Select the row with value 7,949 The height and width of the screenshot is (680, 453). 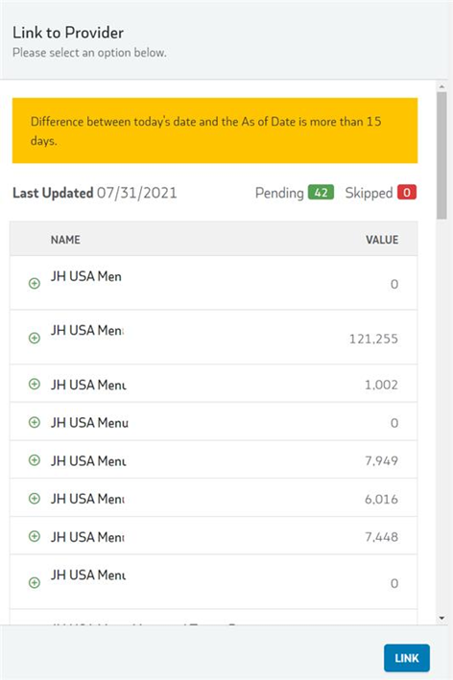[213, 459]
